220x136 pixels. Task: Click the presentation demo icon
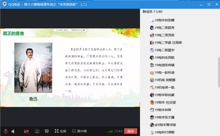pos(47,131)
